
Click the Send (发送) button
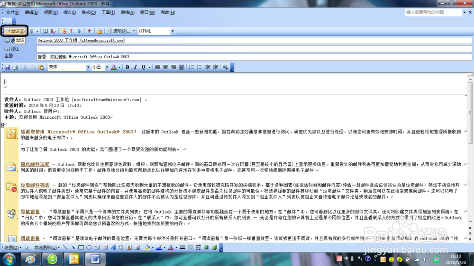tap(15, 31)
